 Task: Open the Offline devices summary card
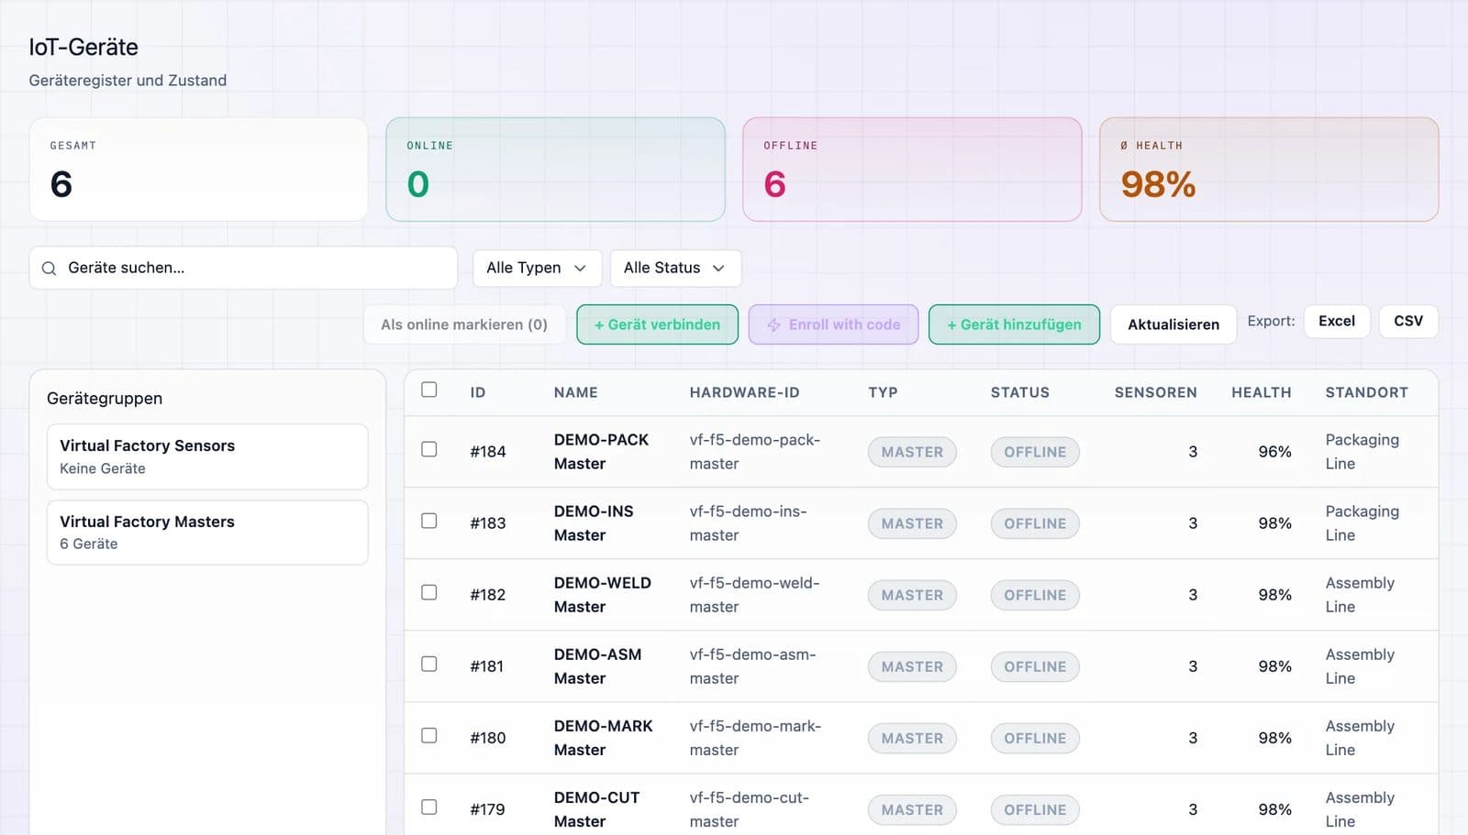(x=912, y=170)
